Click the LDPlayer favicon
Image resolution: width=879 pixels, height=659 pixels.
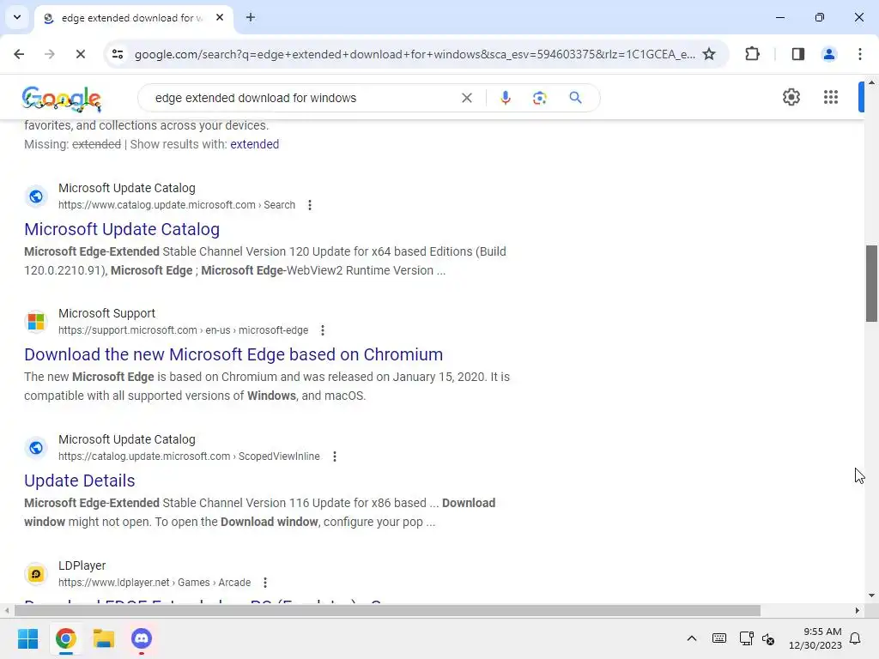[36, 574]
